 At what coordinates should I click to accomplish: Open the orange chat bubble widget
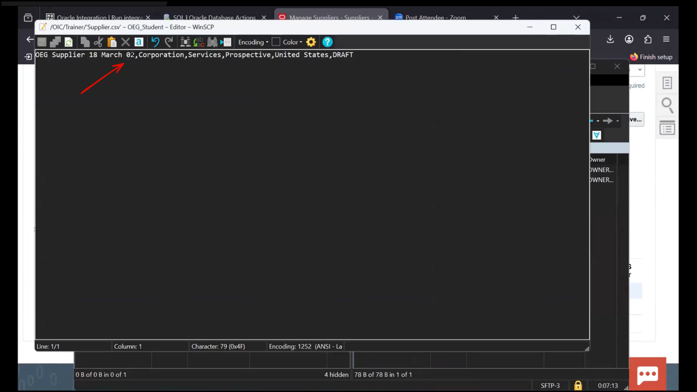pos(648,375)
